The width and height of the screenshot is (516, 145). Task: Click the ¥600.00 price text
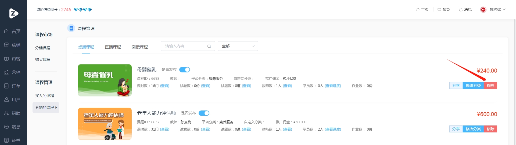click(487, 114)
